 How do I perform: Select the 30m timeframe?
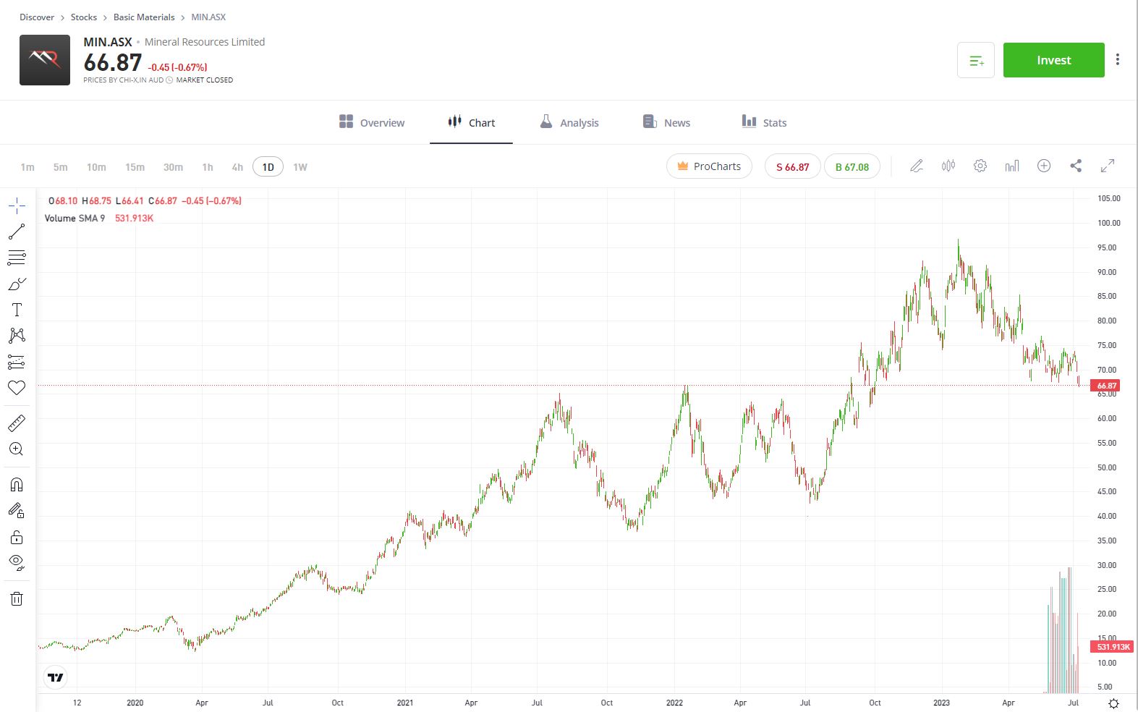pos(173,167)
